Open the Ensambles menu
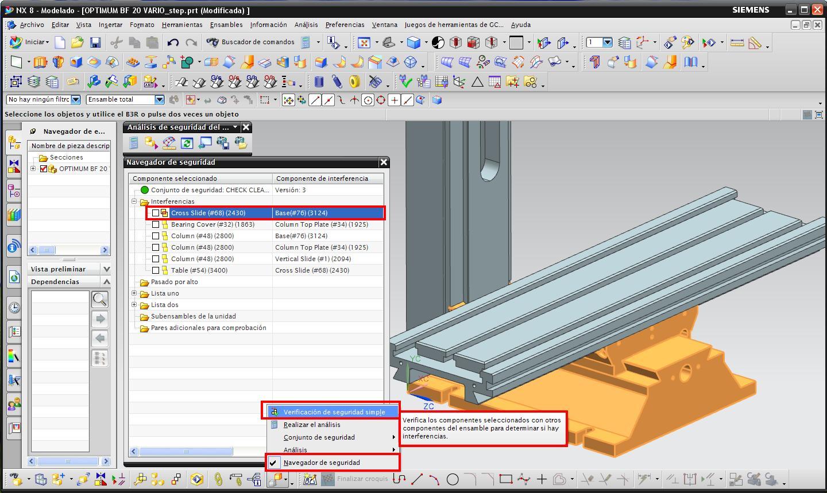Screen dimensions: 827x493 (x=226, y=25)
